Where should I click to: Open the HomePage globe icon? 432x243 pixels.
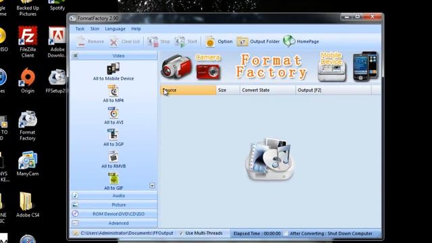pos(289,41)
